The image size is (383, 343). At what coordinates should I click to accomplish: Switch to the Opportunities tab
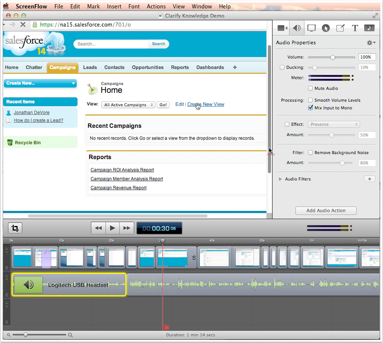148,67
